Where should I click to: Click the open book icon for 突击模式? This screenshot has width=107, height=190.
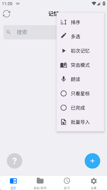click(64, 65)
